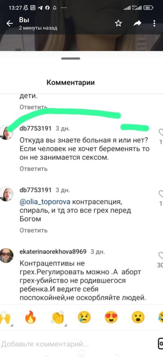Insert the surprised face emoji
This screenshot has width=163, height=362.
tap(138, 317)
